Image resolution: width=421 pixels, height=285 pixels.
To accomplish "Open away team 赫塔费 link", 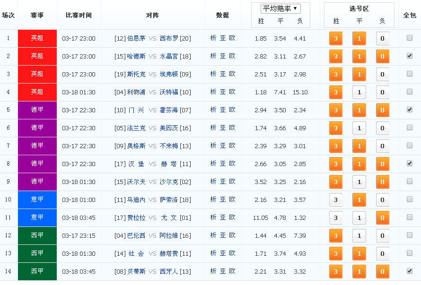I will tap(169, 254).
